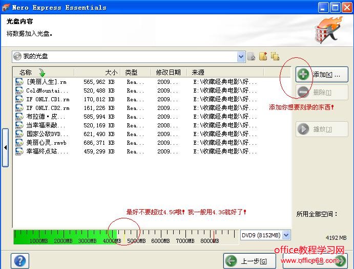
Task: Click the file icon of IF ONLY.CD1.rm
Action: click(19, 99)
